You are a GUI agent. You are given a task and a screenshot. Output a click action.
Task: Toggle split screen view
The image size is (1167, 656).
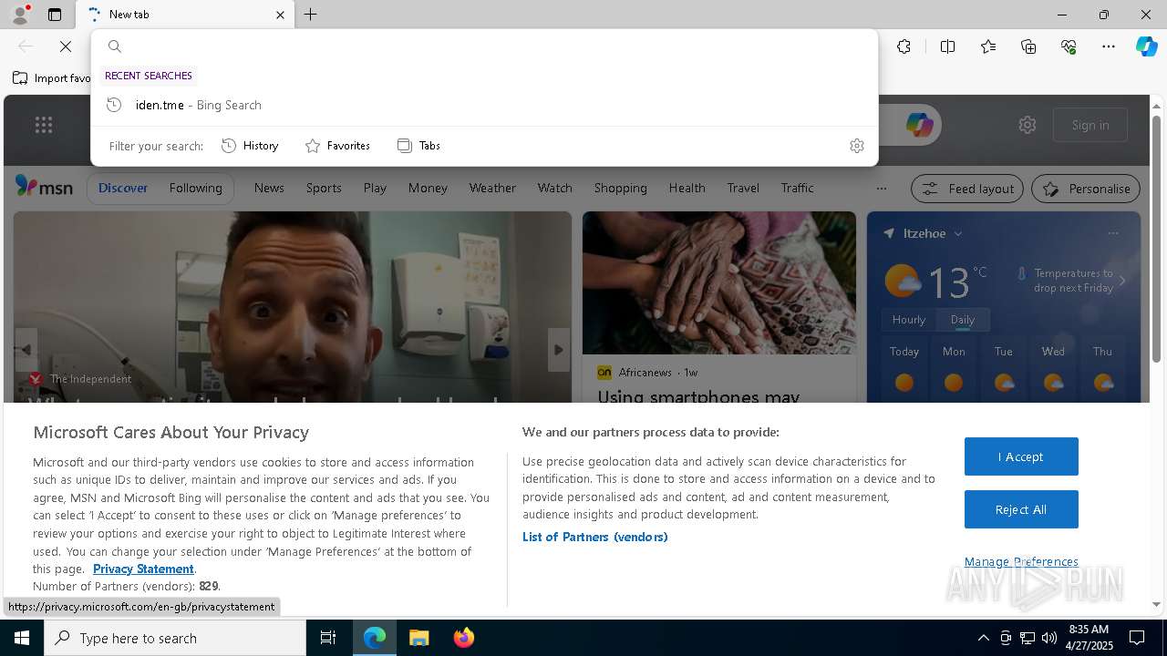[947, 46]
